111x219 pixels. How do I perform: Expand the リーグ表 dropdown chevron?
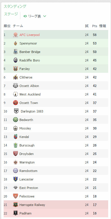point(45,16)
